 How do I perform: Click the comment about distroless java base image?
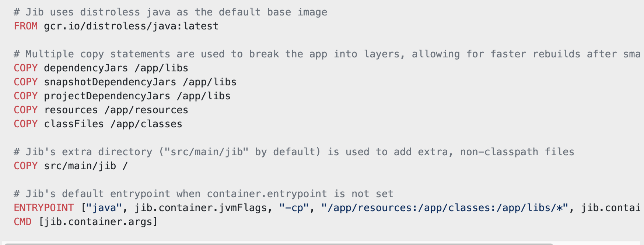point(171,12)
